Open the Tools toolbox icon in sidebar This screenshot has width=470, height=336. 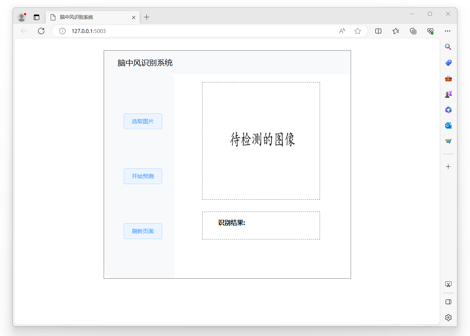coord(448,78)
